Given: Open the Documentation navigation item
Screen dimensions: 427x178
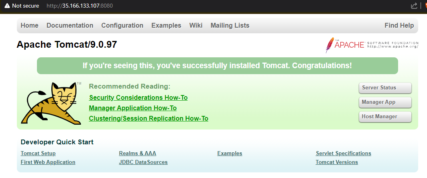Looking at the screenshot, I should click(70, 26).
